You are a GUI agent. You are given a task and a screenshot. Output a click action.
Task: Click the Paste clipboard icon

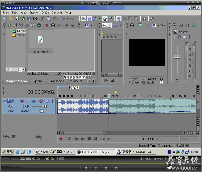[x=55, y=18]
